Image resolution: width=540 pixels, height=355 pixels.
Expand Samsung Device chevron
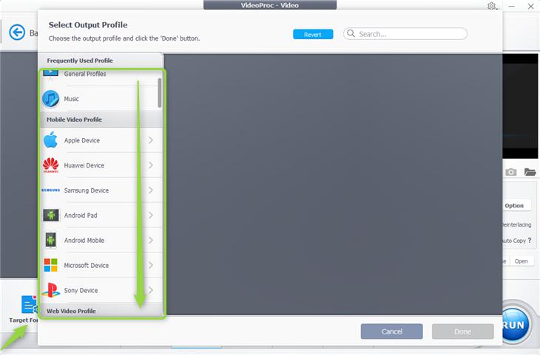pos(151,190)
